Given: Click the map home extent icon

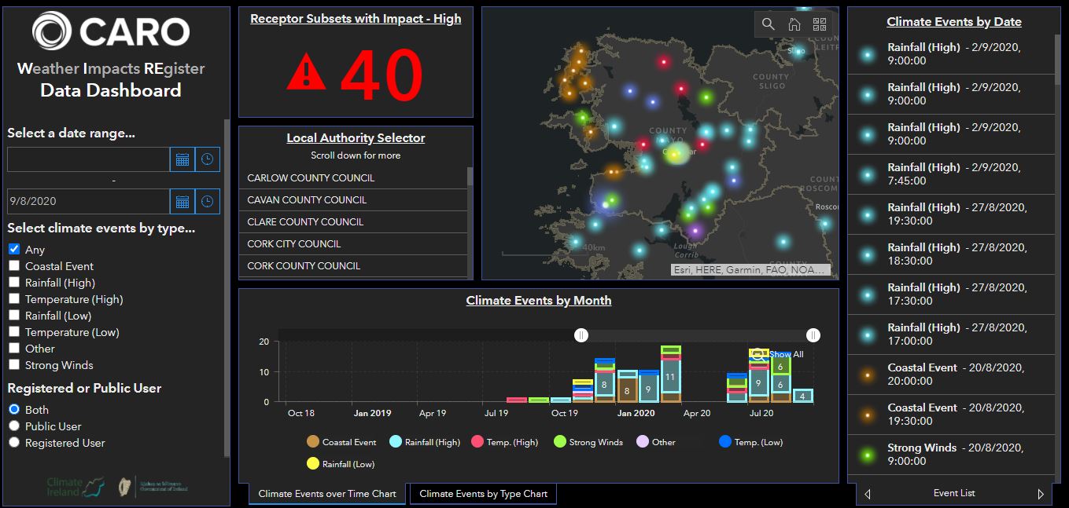Looking at the screenshot, I should pyautogui.click(x=794, y=24).
